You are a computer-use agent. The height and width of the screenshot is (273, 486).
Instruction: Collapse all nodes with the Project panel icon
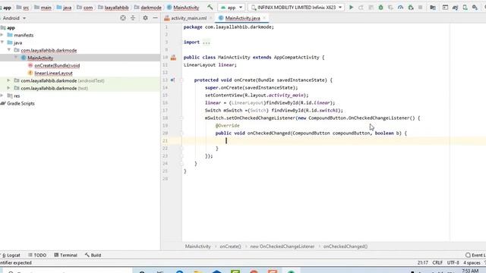[x=133, y=18]
